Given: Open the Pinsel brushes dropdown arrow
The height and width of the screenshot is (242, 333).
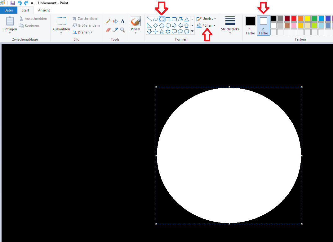Looking at the screenshot, I should (135, 33).
